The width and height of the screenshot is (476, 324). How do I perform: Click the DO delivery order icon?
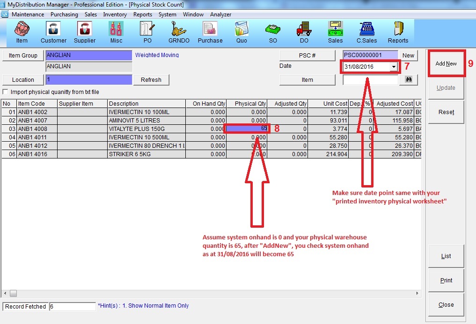pyautogui.click(x=304, y=32)
